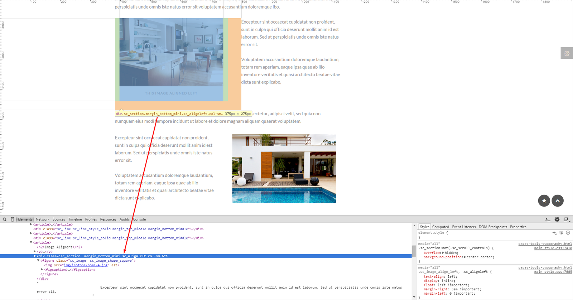Click the animation play icon in Styles

pos(568,233)
